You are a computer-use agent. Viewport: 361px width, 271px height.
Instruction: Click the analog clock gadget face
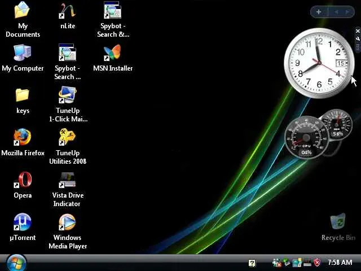coord(319,63)
